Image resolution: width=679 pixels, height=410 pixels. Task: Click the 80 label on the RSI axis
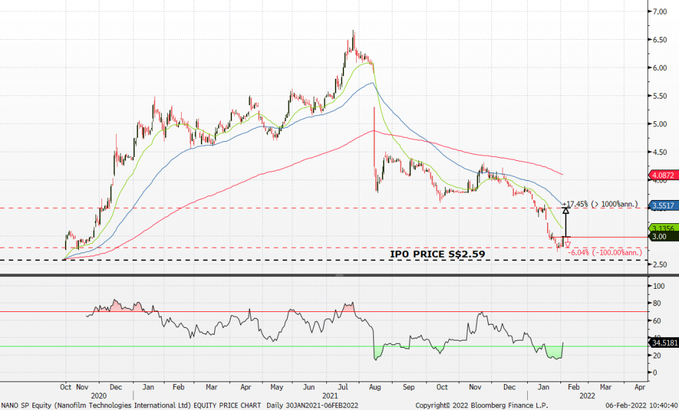[x=657, y=303]
